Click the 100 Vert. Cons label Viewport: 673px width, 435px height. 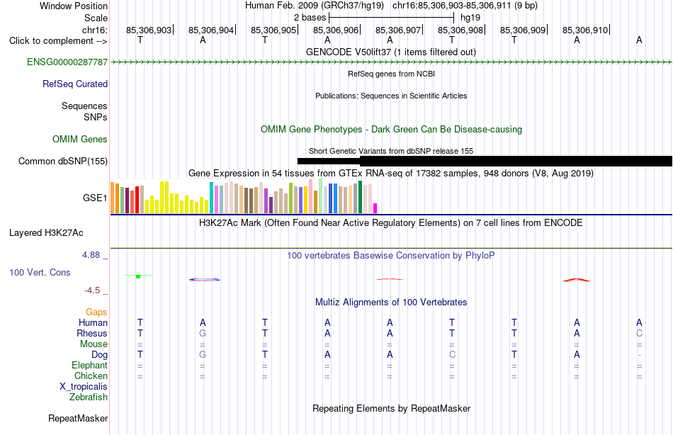click(40, 272)
